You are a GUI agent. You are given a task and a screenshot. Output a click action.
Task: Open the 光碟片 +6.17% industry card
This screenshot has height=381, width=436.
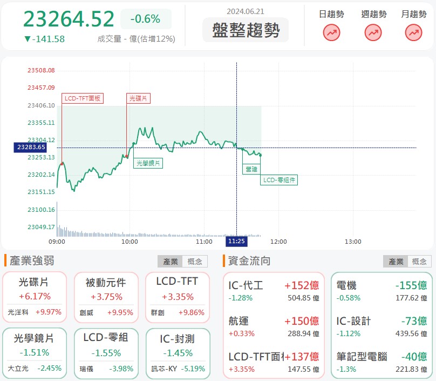click(35, 297)
